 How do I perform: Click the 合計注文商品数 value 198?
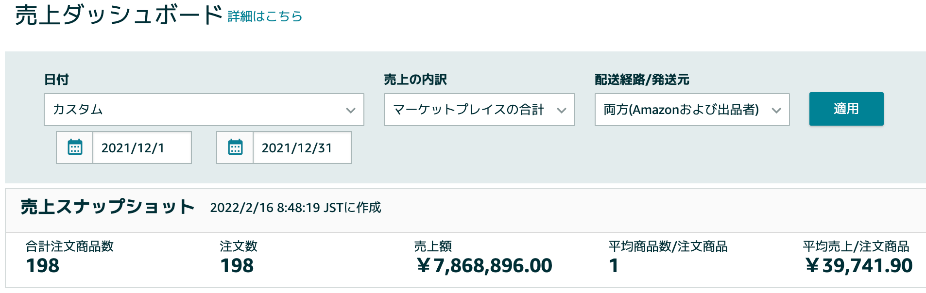pos(43,266)
